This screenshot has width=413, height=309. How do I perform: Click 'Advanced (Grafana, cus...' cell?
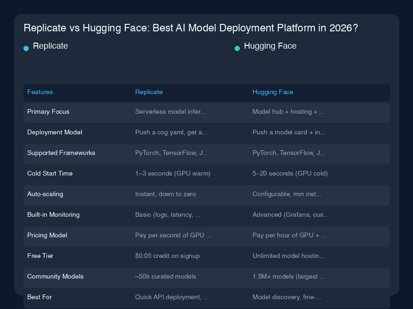pos(291,215)
